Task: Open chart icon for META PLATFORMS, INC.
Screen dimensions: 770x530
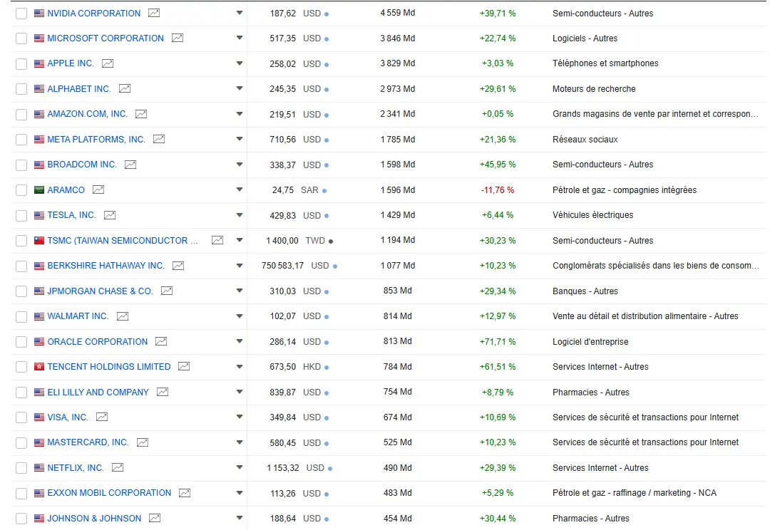Action: [158, 140]
